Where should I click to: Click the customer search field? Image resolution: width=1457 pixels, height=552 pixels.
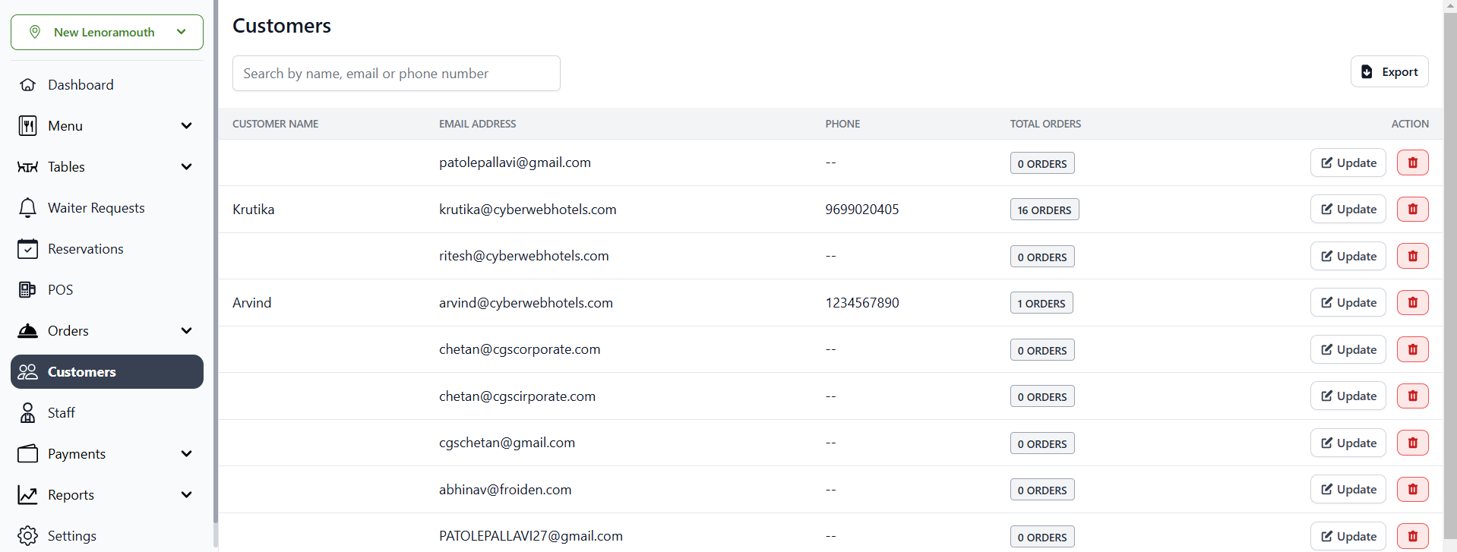(x=396, y=74)
